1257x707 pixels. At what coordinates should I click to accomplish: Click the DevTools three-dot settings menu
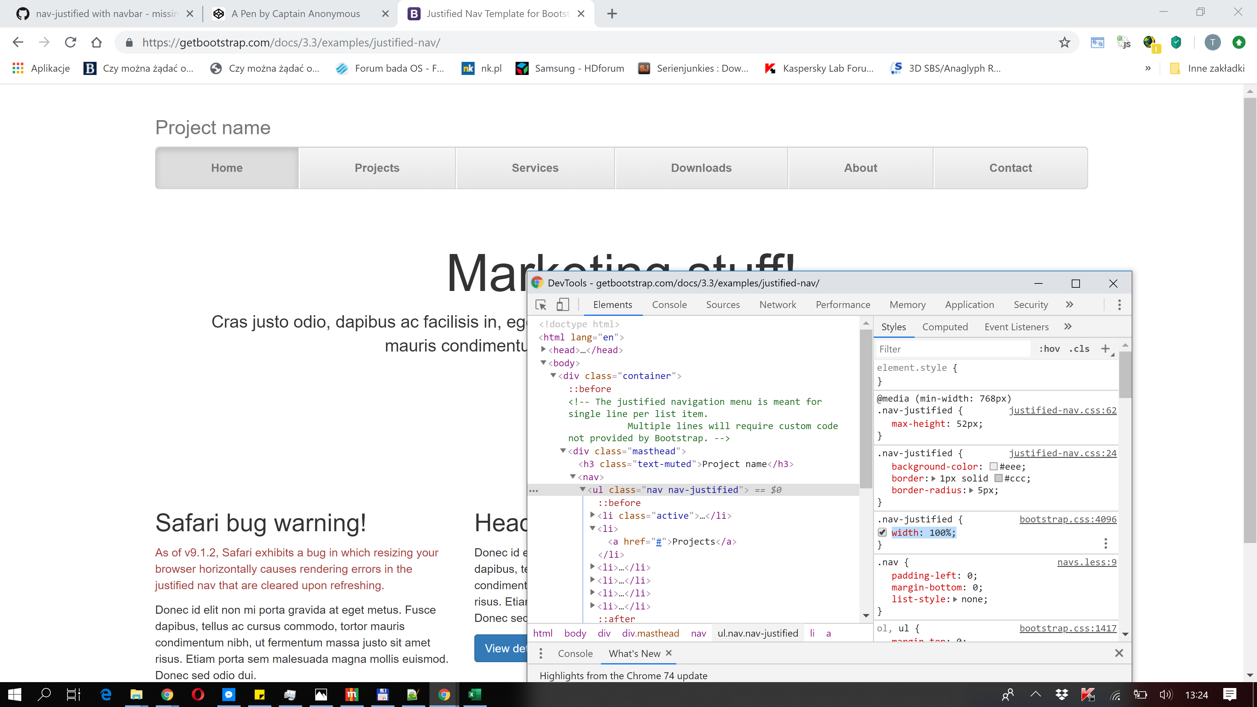pyautogui.click(x=1120, y=304)
